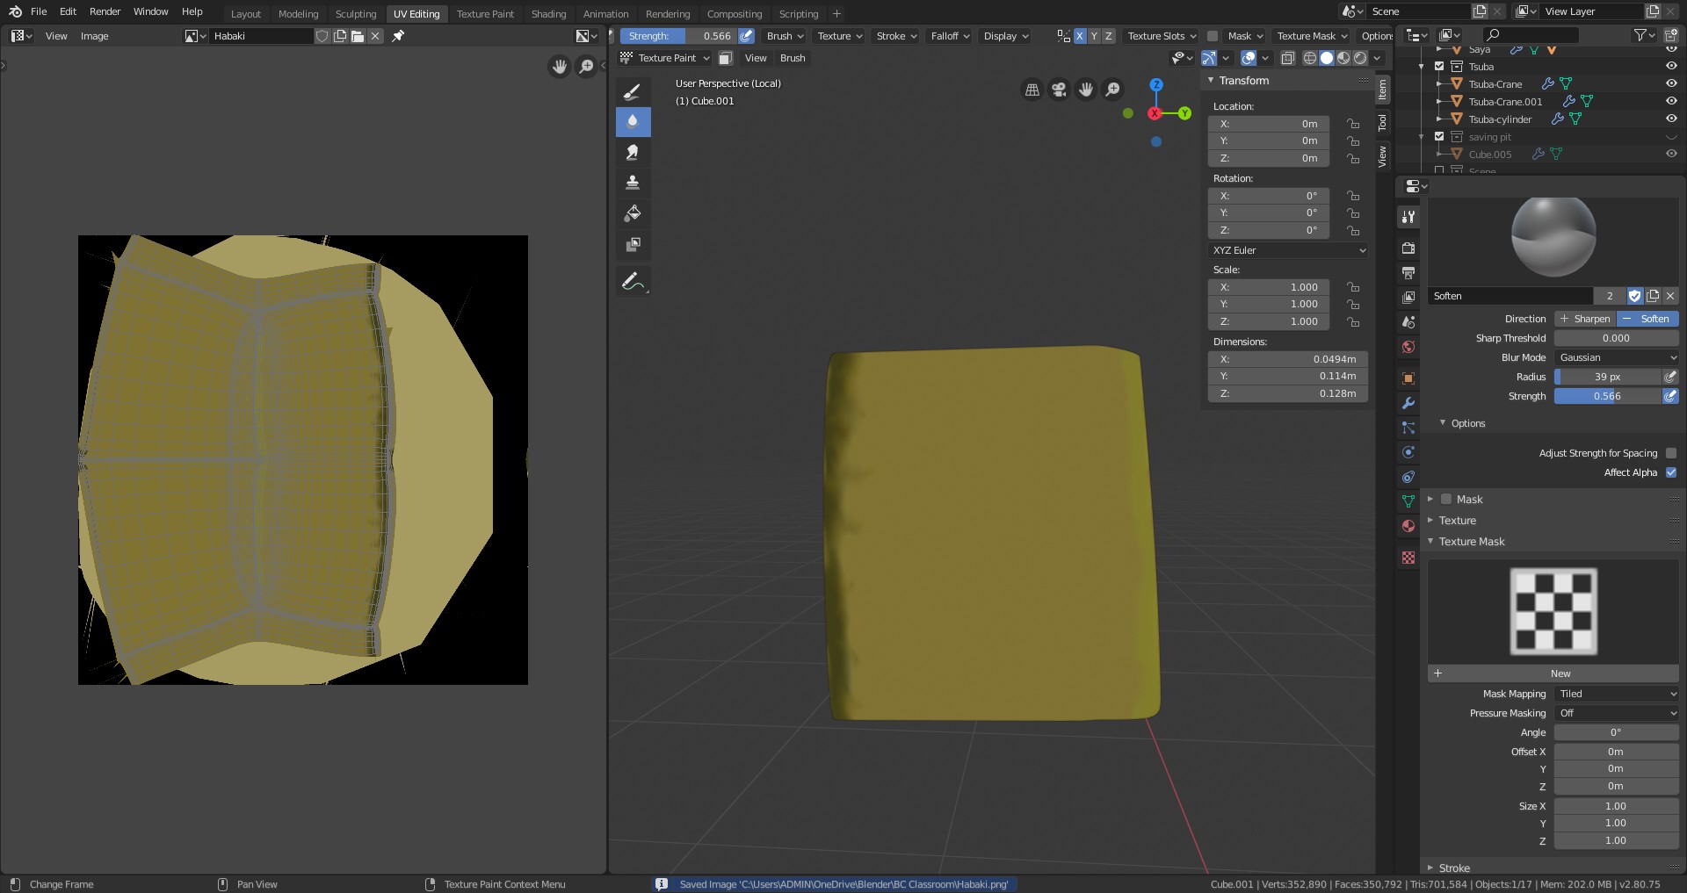Image resolution: width=1687 pixels, height=893 pixels.
Task: Adjust the Sharp Threshold slider
Action: pyautogui.click(x=1617, y=338)
